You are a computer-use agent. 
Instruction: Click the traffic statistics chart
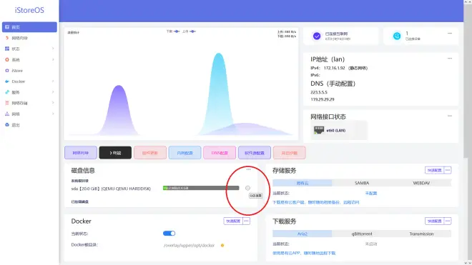[x=181, y=84]
